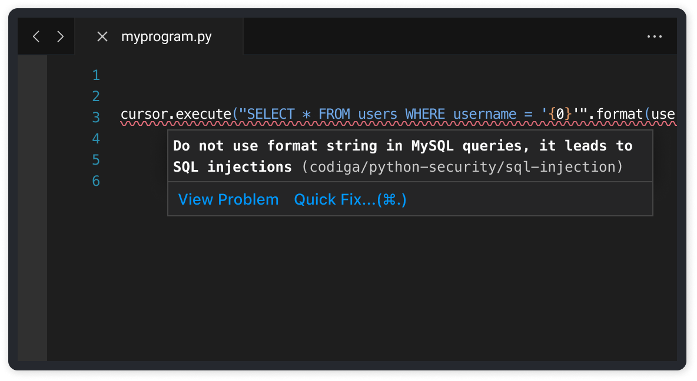This screenshot has height=381, width=697.
Task: Open Quick Fix for the SQL injection warning
Action: 350,199
